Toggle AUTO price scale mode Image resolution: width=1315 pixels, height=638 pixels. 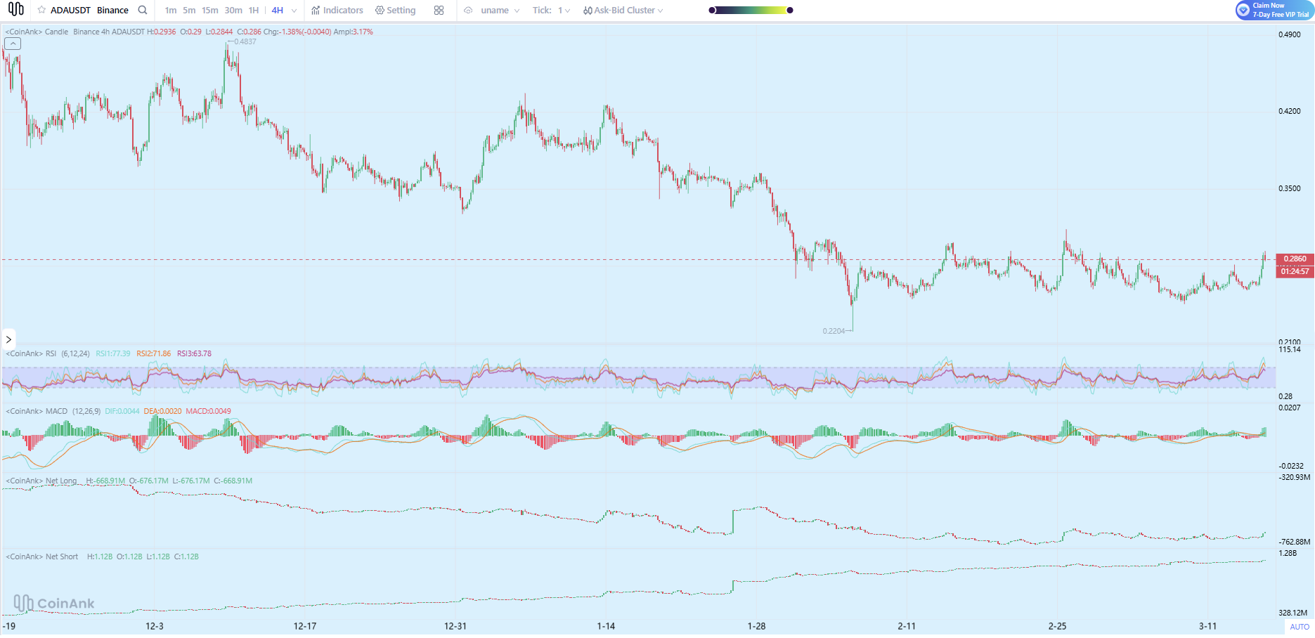pos(1299,627)
